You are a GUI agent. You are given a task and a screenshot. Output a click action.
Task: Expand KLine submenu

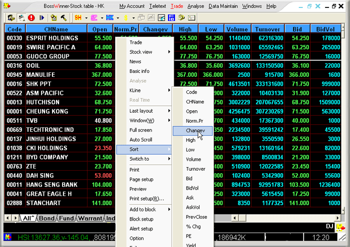169,90
